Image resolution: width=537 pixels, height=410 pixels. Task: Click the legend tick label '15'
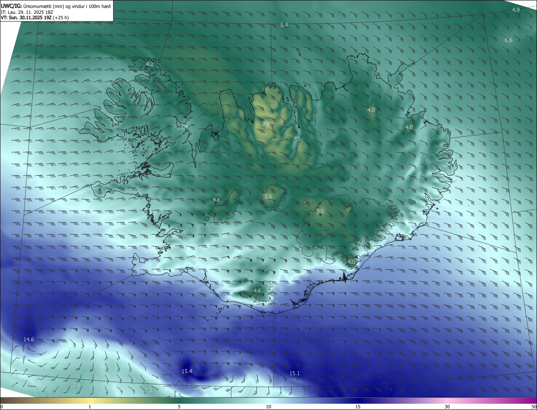pos(358,407)
